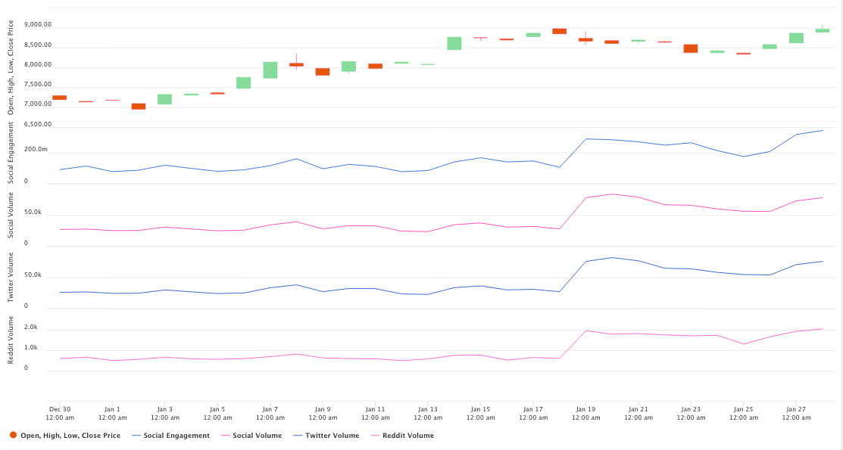Click the Dec 30 12:00 am date label
This screenshot has width=843, height=450.
point(60,414)
